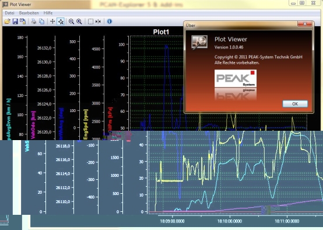
Task: Click the PEAK System logo image
Action: point(236,78)
